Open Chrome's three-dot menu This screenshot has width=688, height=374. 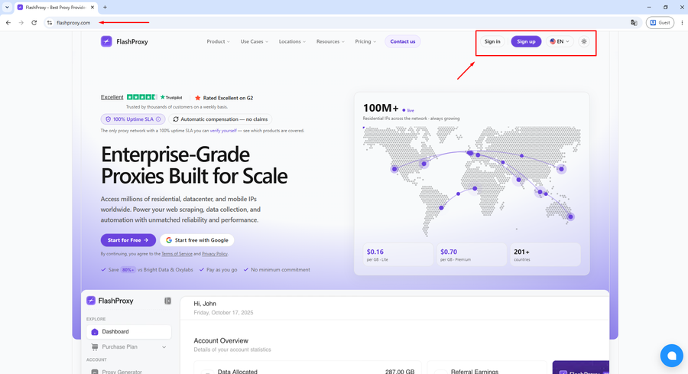(x=682, y=23)
